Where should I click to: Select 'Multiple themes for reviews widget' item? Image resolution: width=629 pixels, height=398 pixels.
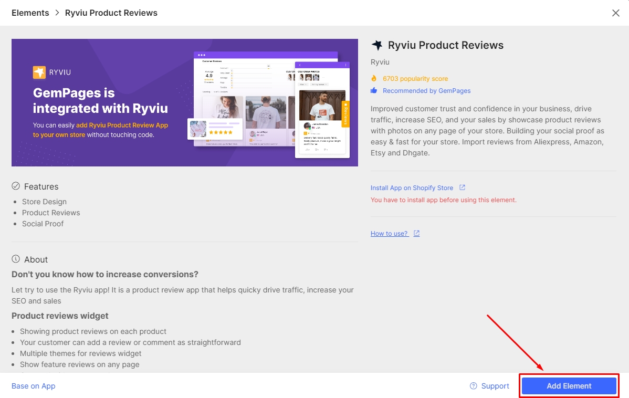point(81,353)
